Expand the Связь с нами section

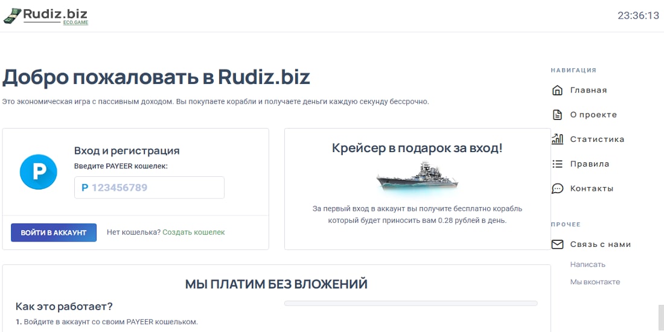point(601,244)
